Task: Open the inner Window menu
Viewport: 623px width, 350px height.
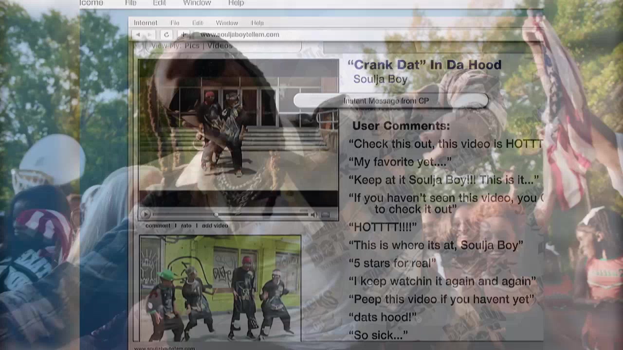Action: pyautogui.click(x=227, y=23)
